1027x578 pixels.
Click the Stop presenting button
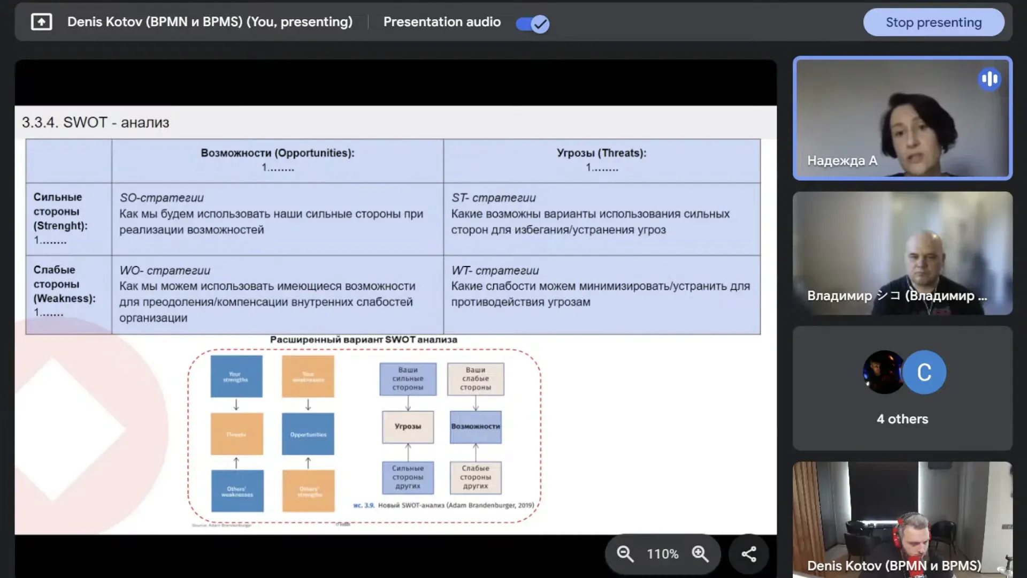click(933, 22)
